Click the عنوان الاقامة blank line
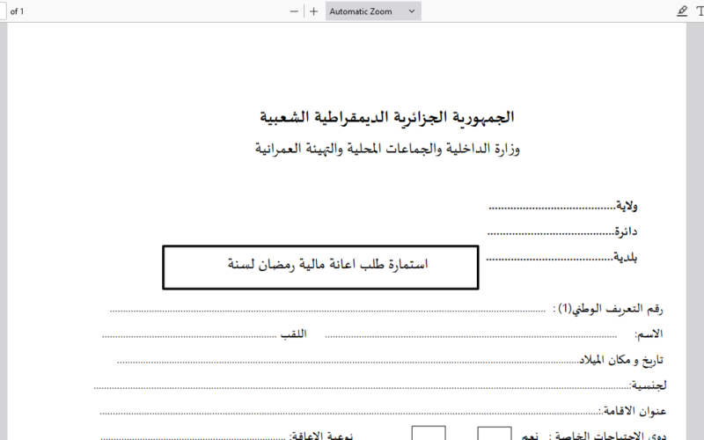 coord(348,412)
